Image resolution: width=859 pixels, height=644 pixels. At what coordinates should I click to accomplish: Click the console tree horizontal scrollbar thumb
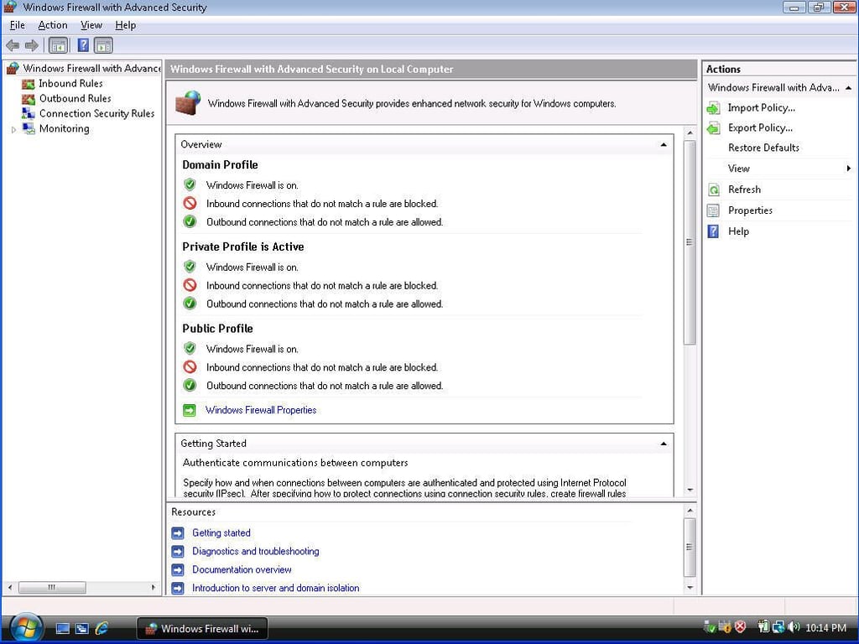(x=52, y=588)
